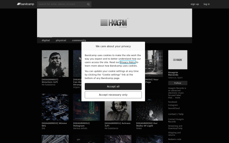
Task: Open Contact Hxagrm Records link
Action: [176, 121]
